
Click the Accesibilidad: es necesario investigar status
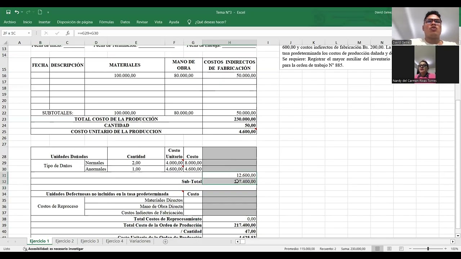click(x=53, y=249)
